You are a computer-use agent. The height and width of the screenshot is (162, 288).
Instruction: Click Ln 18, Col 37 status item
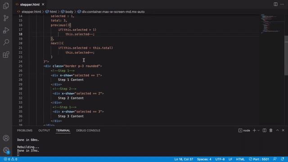click(x=184, y=159)
